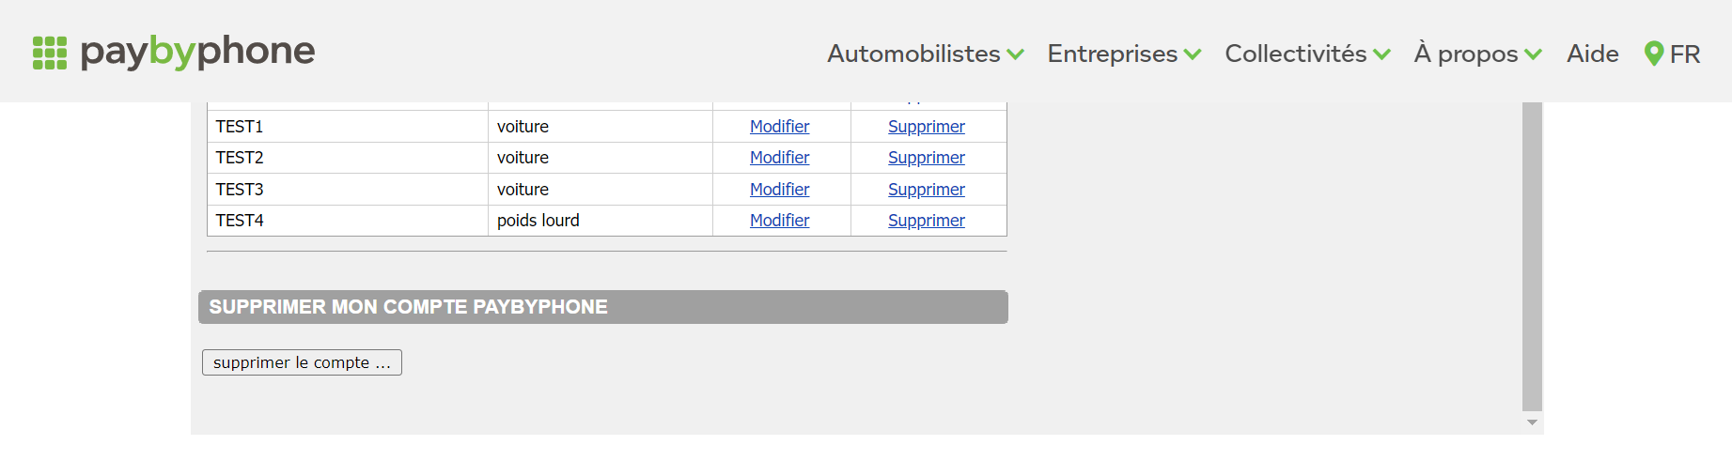Screen dimensions: 1732x476
Task: Click Supprimer for vehicle TEST3
Action: click(927, 190)
